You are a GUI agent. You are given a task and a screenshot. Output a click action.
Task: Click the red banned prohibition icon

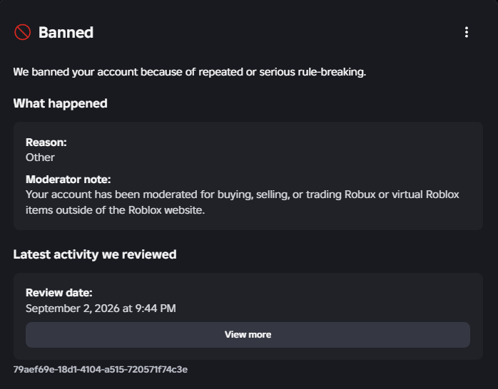point(23,32)
